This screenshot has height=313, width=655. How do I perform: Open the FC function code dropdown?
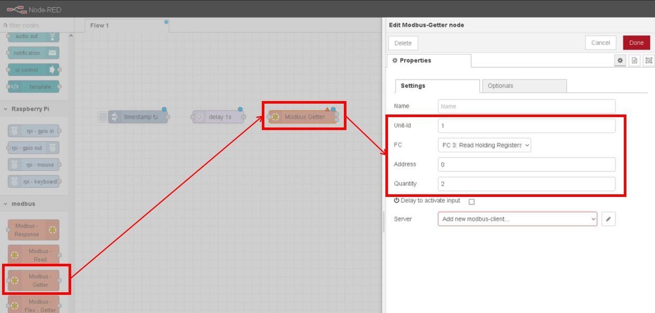pyautogui.click(x=484, y=146)
